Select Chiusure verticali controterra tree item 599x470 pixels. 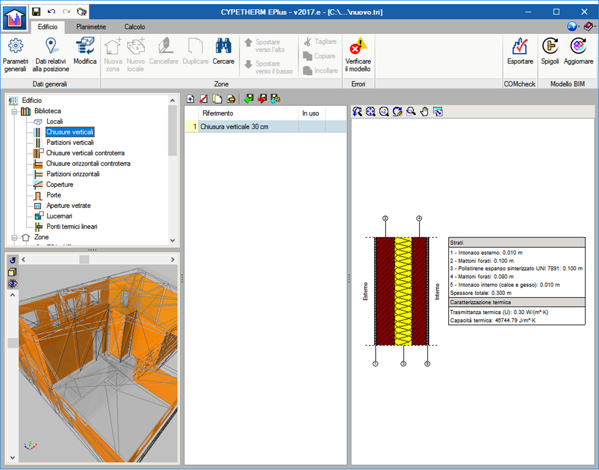pos(85,153)
